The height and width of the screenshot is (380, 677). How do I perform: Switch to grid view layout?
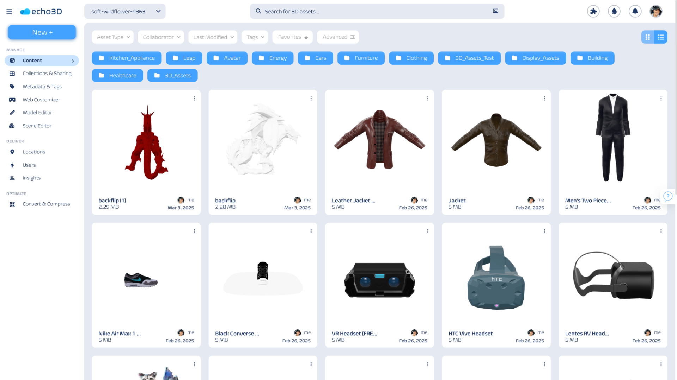[647, 37]
